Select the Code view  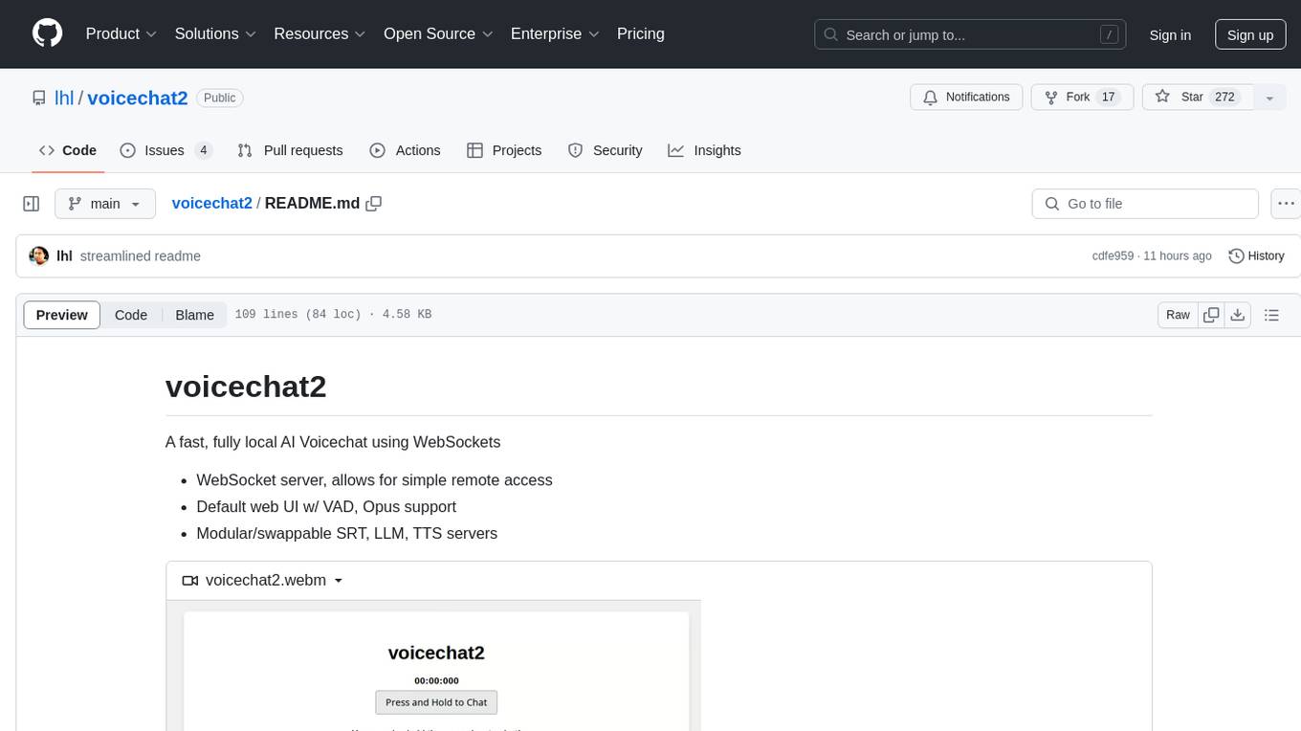point(131,315)
